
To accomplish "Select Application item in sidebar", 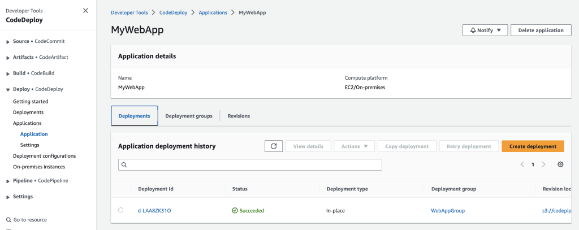I will click(34, 134).
